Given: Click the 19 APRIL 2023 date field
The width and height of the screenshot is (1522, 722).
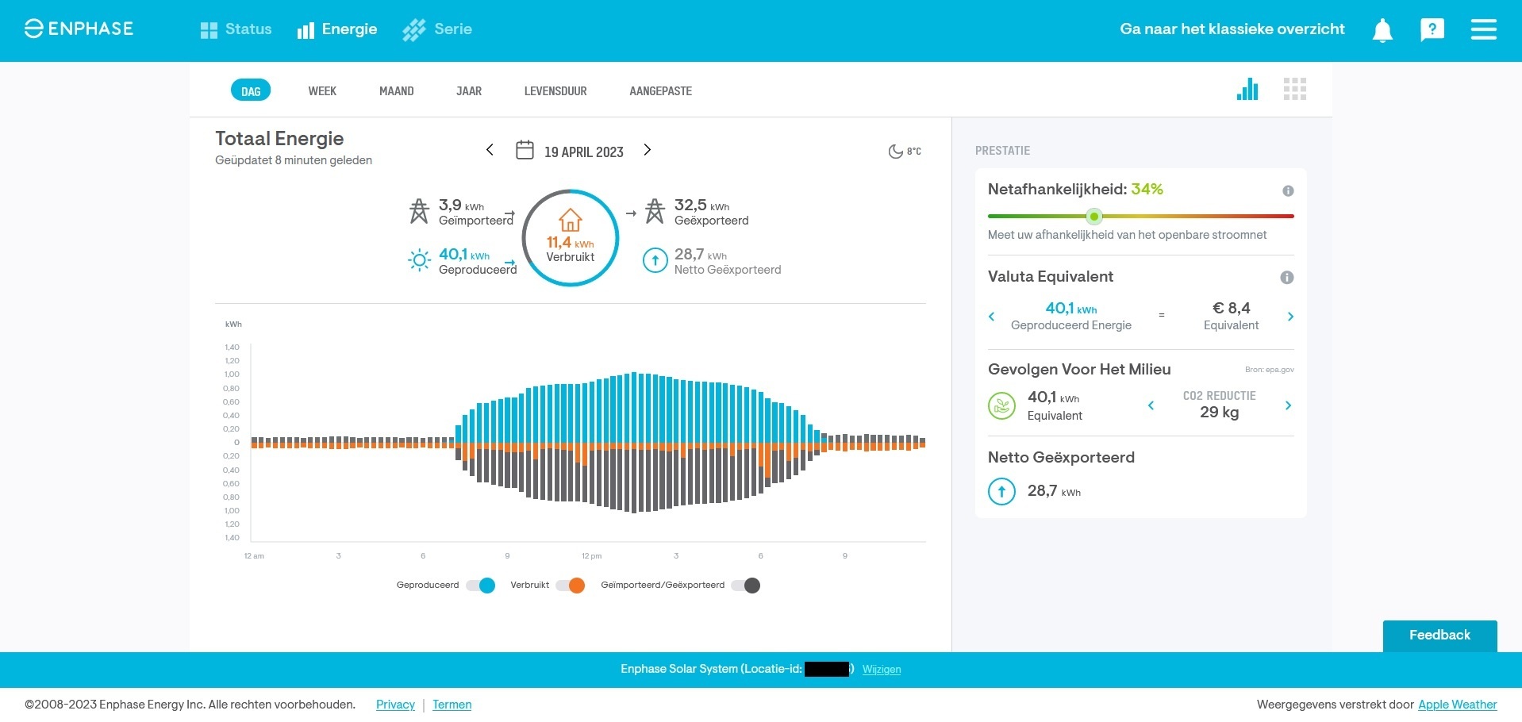Looking at the screenshot, I should (x=583, y=152).
